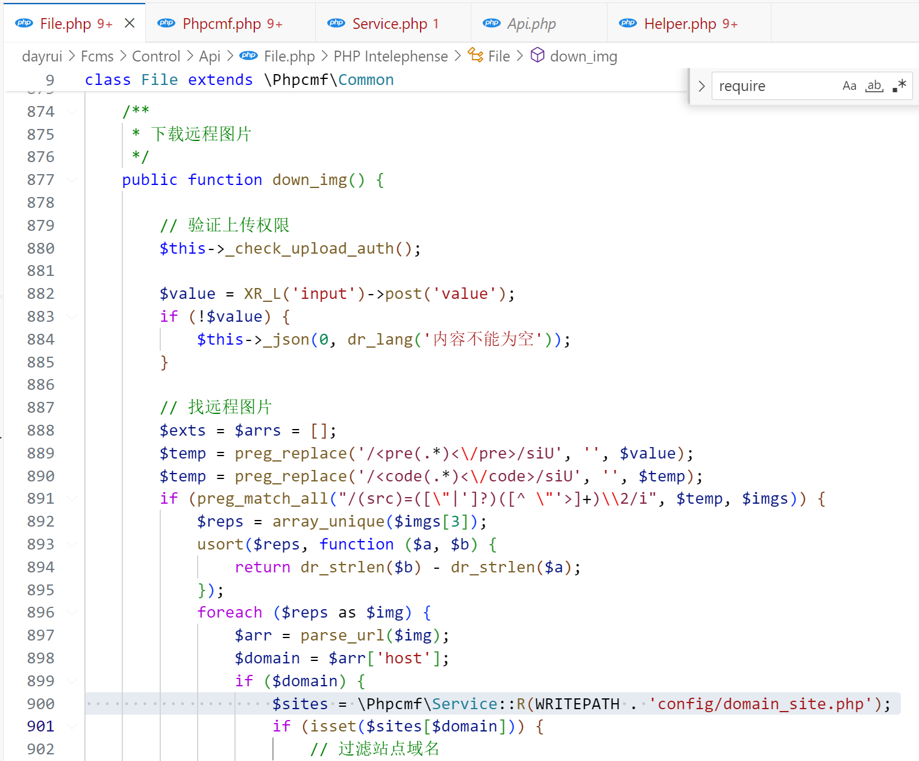
Task: Toggle Use Regular Expression in find widget
Action: 899,86
